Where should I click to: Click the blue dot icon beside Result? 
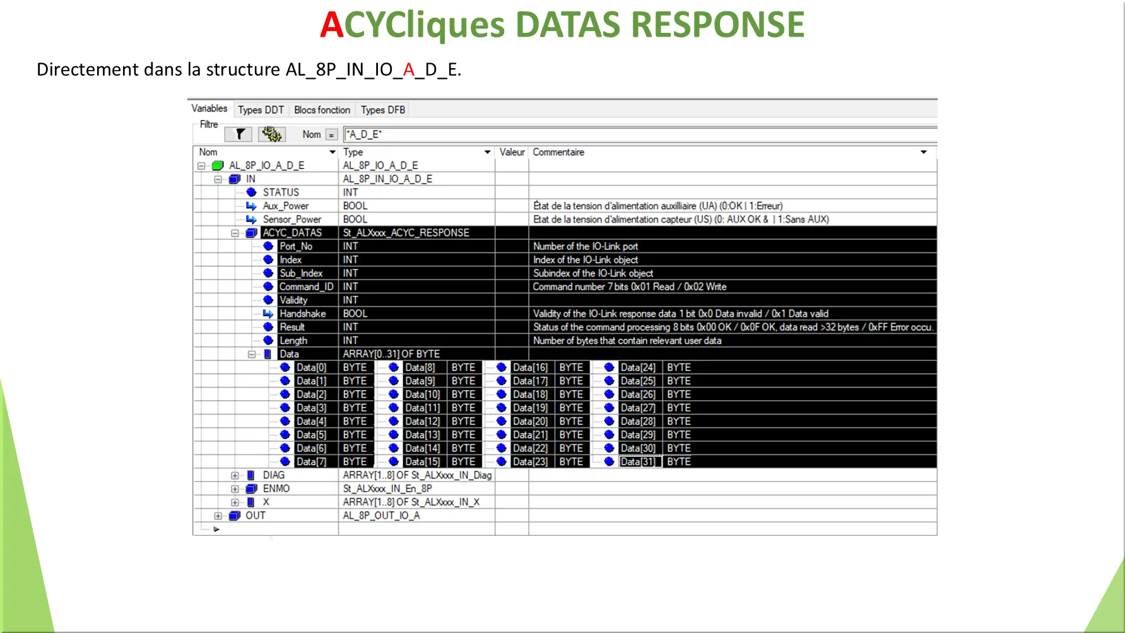268,327
